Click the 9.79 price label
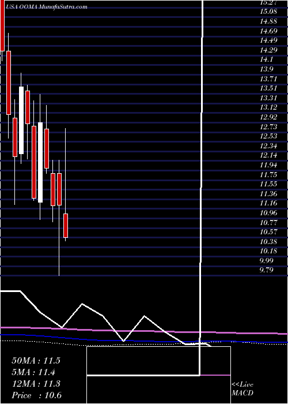The height and width of the screenshot is (404, 288). click(x=267, y=270)
